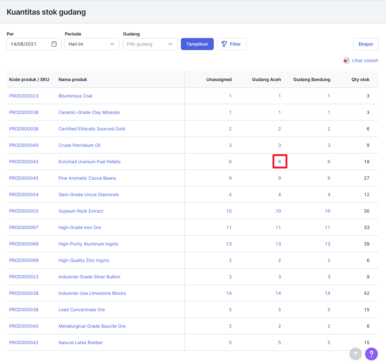Click SKU PROD000067 for High-Grade Iron Ore

(x=24, y=227)
